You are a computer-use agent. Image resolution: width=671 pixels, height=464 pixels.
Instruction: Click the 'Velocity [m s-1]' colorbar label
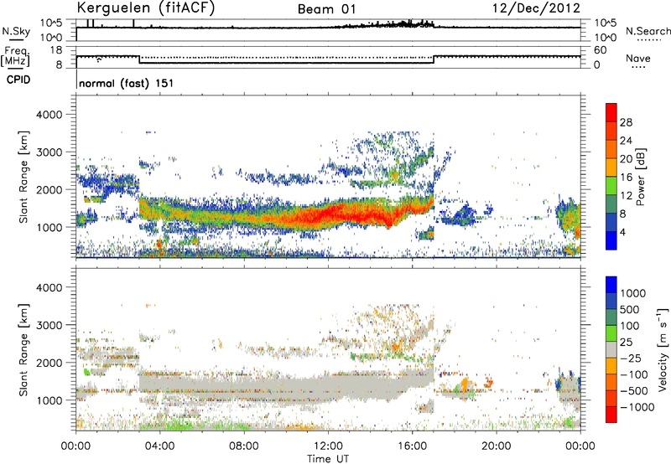pos(663,348)
